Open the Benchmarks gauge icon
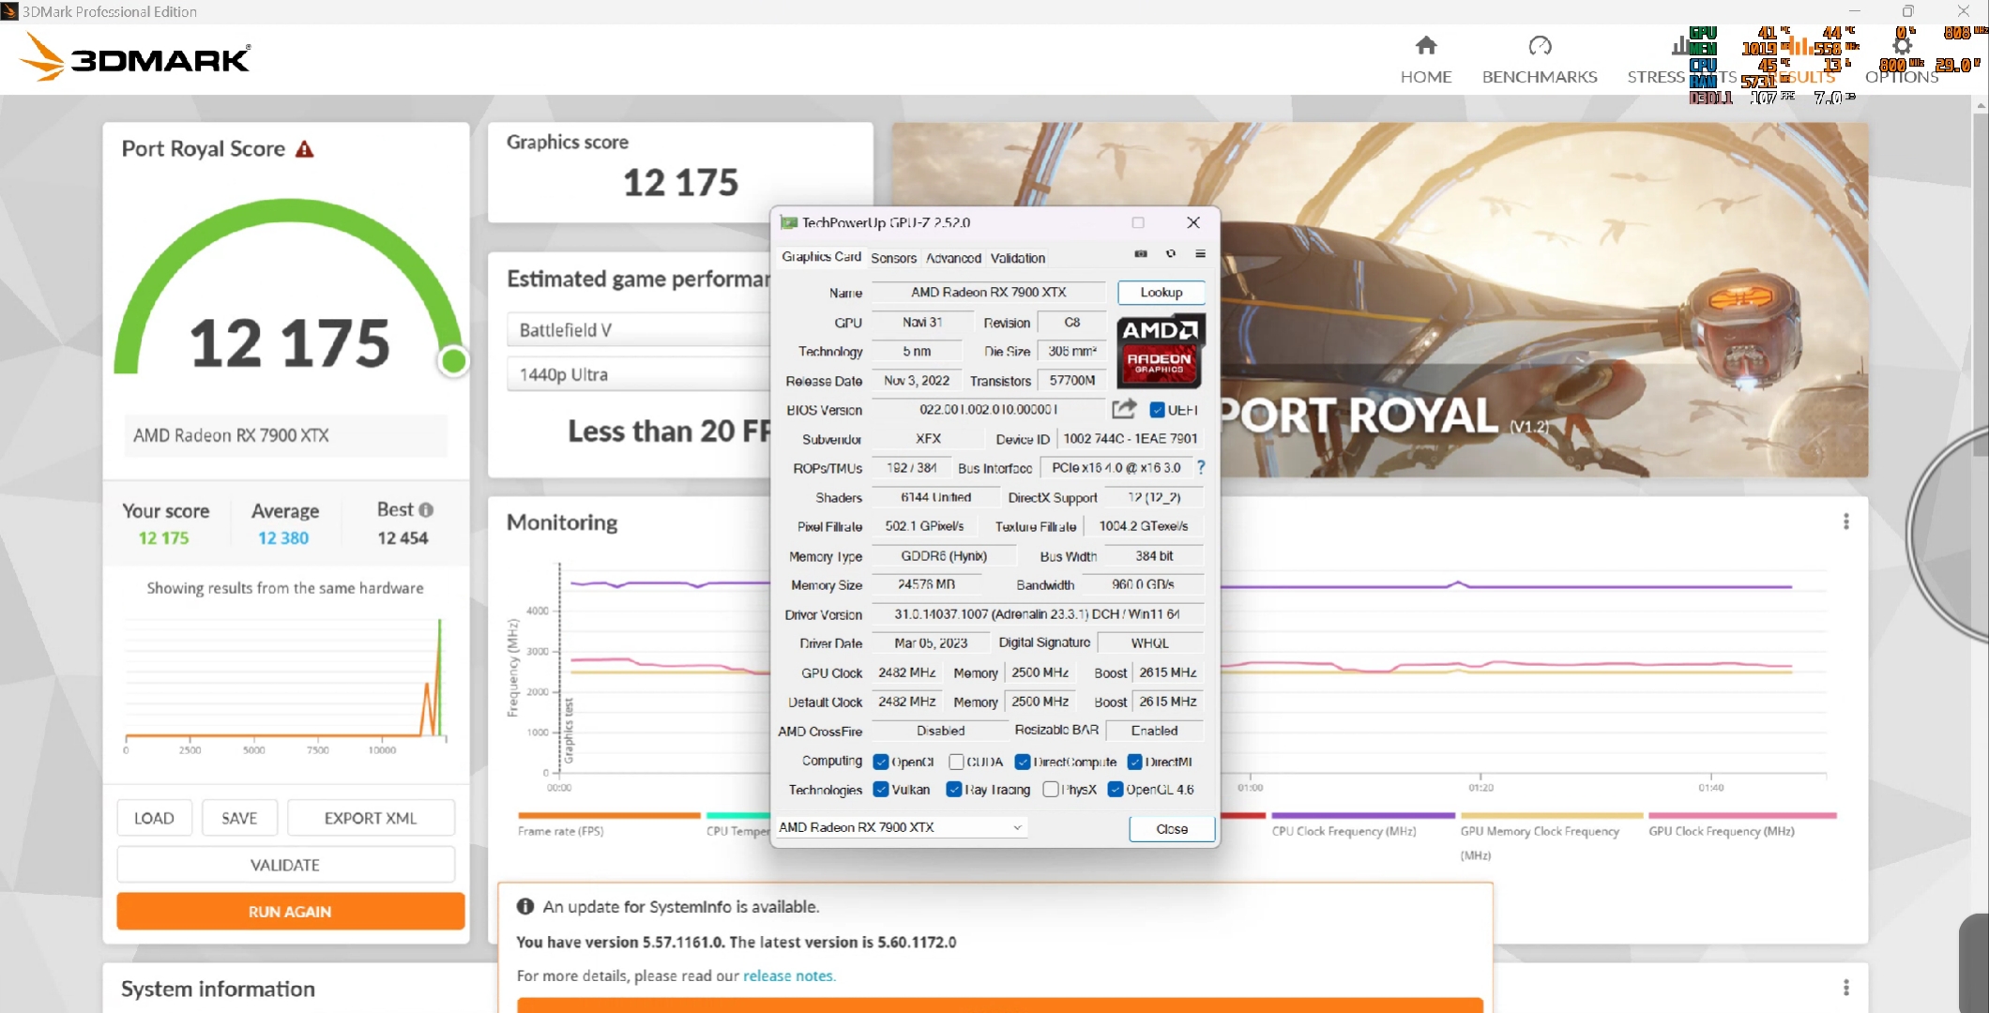Screen dimensions: 1989x1013 [x=1539, y=46]
